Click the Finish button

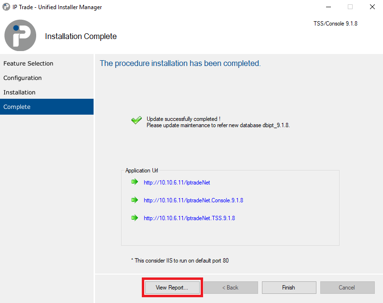click(x=289, y=288)
